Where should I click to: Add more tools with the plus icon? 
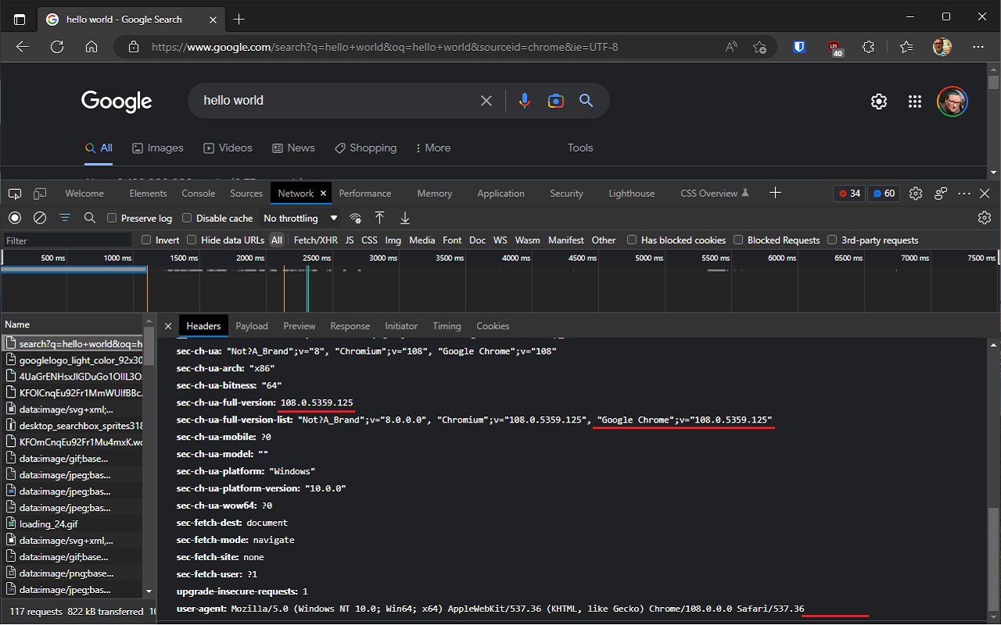coord(775,193)
